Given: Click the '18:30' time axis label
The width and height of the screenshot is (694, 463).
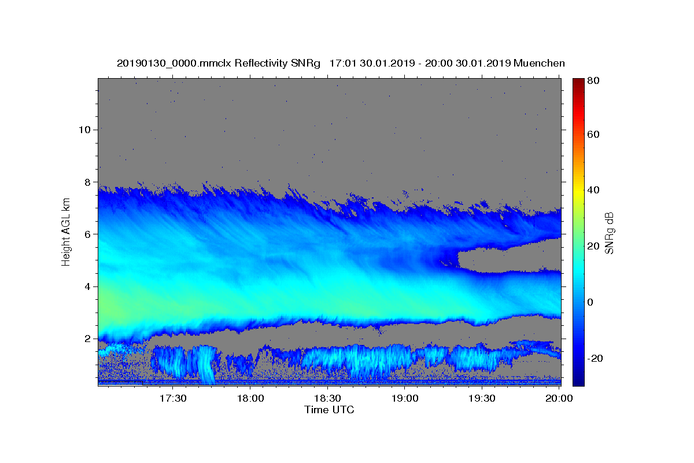Looking at the screenshot, I should coord(328,398).
